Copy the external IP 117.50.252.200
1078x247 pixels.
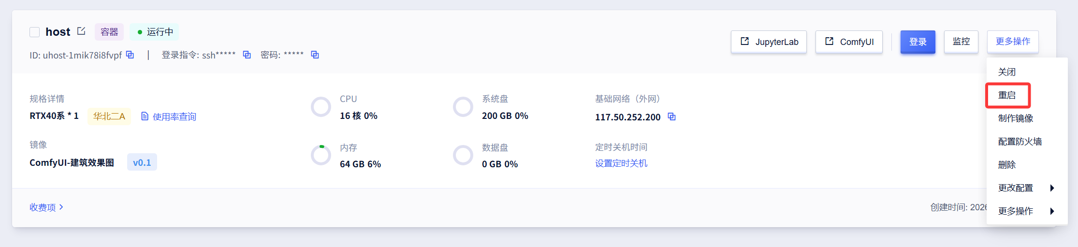(x=671, y=116)
